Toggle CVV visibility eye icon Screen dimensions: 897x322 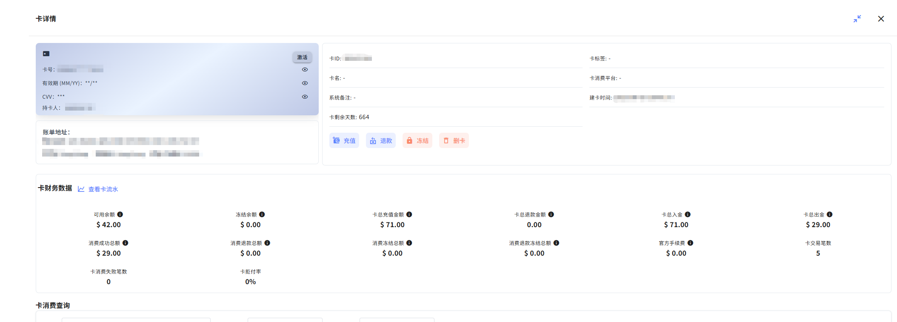pyautogui.click(x=305, y=97)
